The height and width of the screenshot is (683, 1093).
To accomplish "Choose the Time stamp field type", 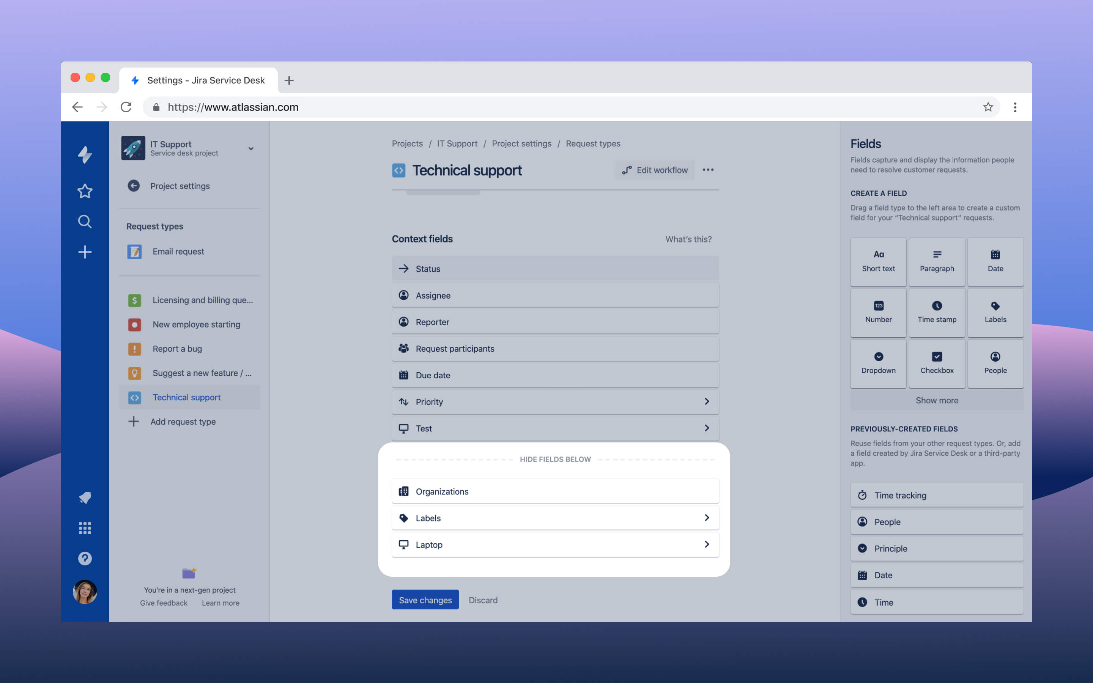I will point(937,313).
